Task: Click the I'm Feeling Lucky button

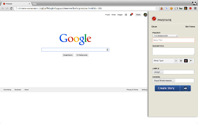Action: pyautogui.click(x=82, y=55)
